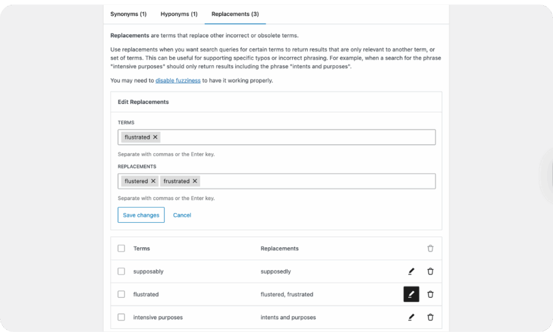
Task: Check the intensive purposes row checkbox
Action: click(x=121, y=317)
